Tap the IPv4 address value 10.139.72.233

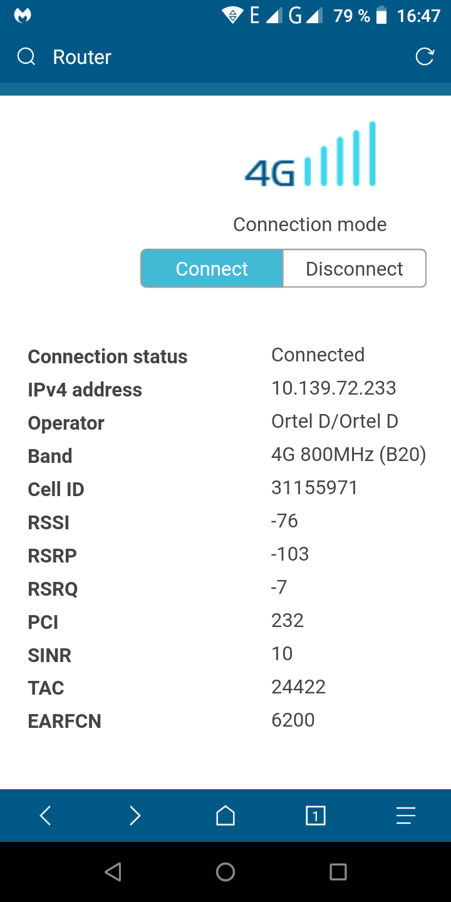(x=333, y=388)
